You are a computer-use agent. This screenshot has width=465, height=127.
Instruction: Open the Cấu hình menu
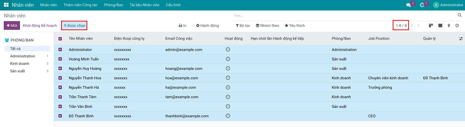(173, 5)
